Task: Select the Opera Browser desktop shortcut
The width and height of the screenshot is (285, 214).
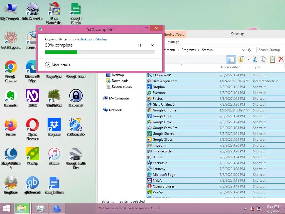Action: (x=32, y=129)
